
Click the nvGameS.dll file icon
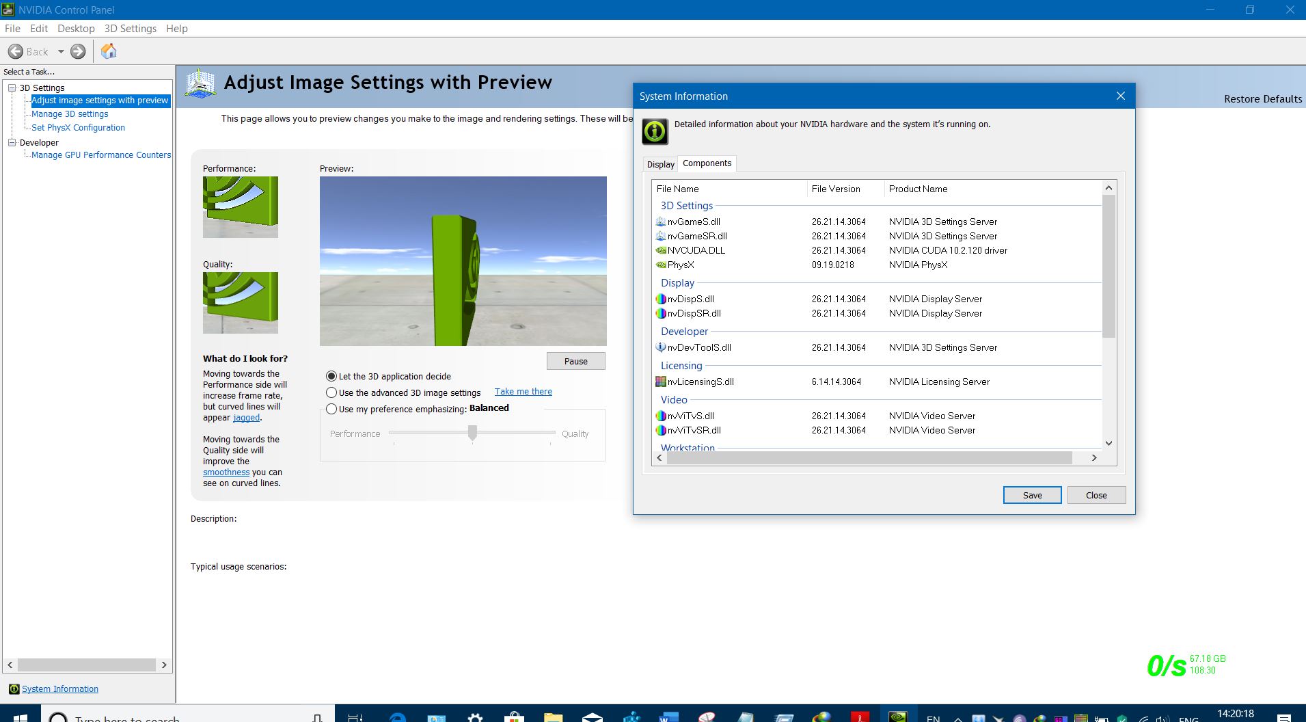click(661, 222)
